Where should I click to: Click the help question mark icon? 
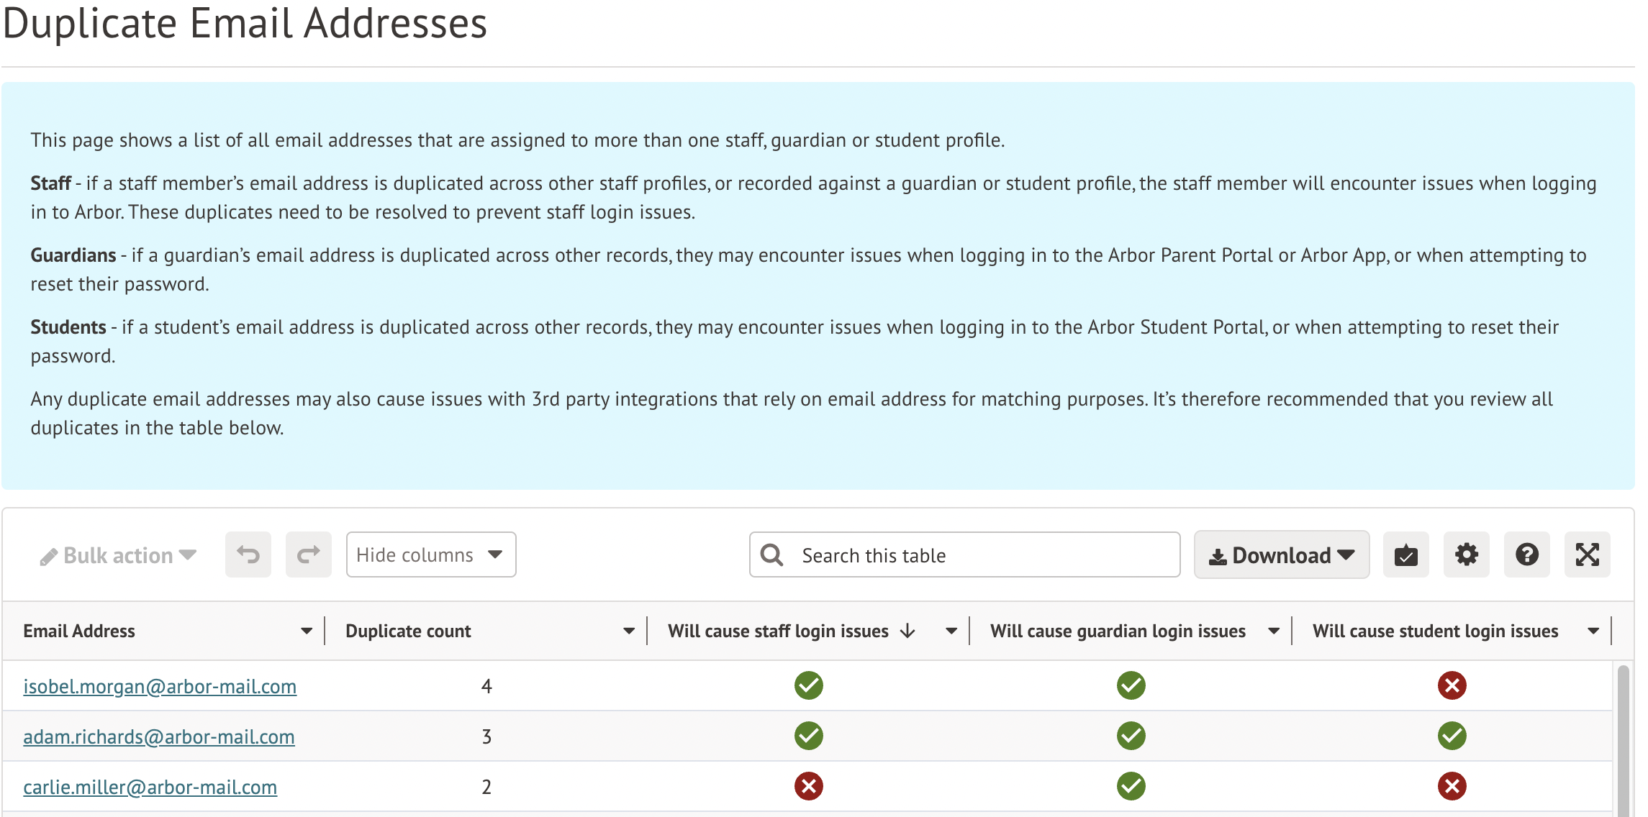click(1526, 554)
